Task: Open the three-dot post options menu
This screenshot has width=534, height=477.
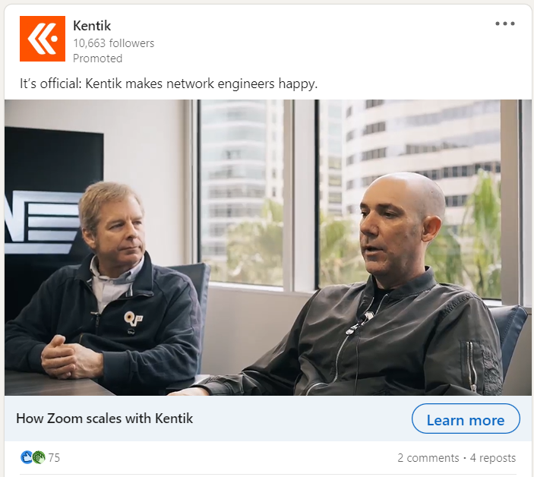Action: (504, 24)
